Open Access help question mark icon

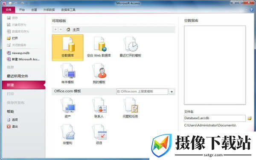tap(251, 10)
